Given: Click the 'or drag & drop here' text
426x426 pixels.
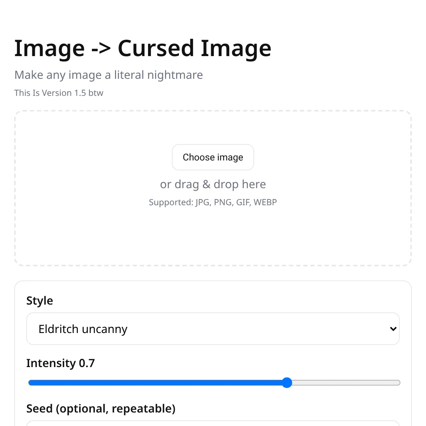Looking at the screenshot, I should click(213, 184).
